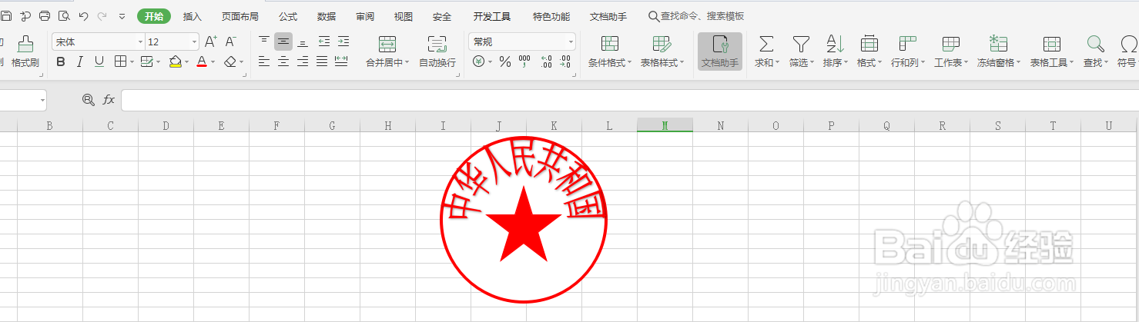Click Freeze Panes (冻结窗格) icon
The height and width of the screenshot is (322, 1139).
click(999, 44)
